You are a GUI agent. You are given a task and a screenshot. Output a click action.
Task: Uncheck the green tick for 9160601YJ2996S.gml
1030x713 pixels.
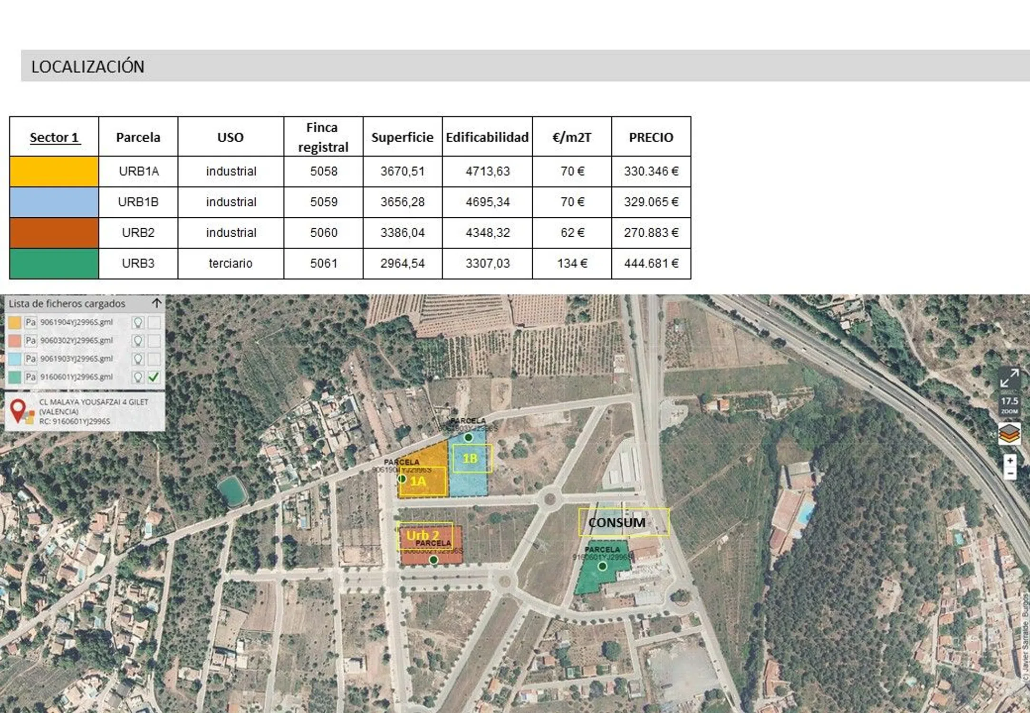154,377
